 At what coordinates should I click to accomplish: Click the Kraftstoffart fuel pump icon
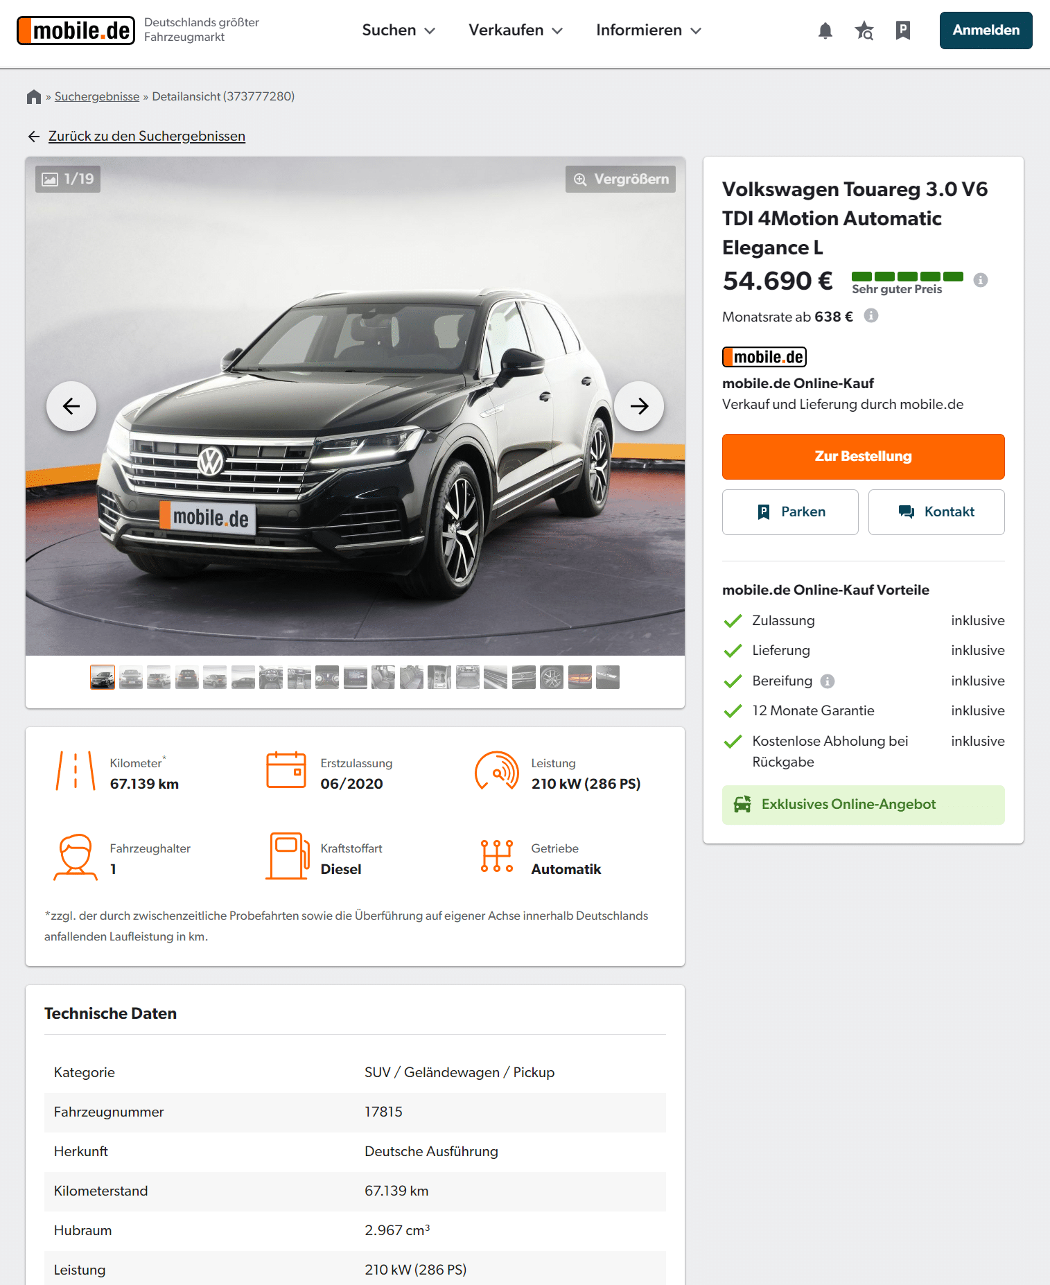point(288,856)
